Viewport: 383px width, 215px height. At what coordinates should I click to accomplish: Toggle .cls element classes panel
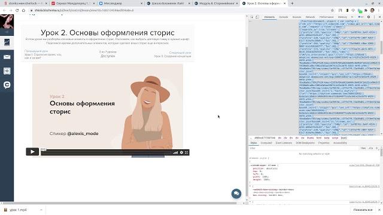tap(371, 148)
